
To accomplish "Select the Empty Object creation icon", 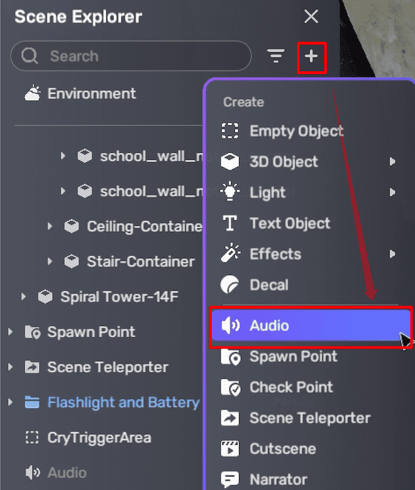I will coord(230,131).
